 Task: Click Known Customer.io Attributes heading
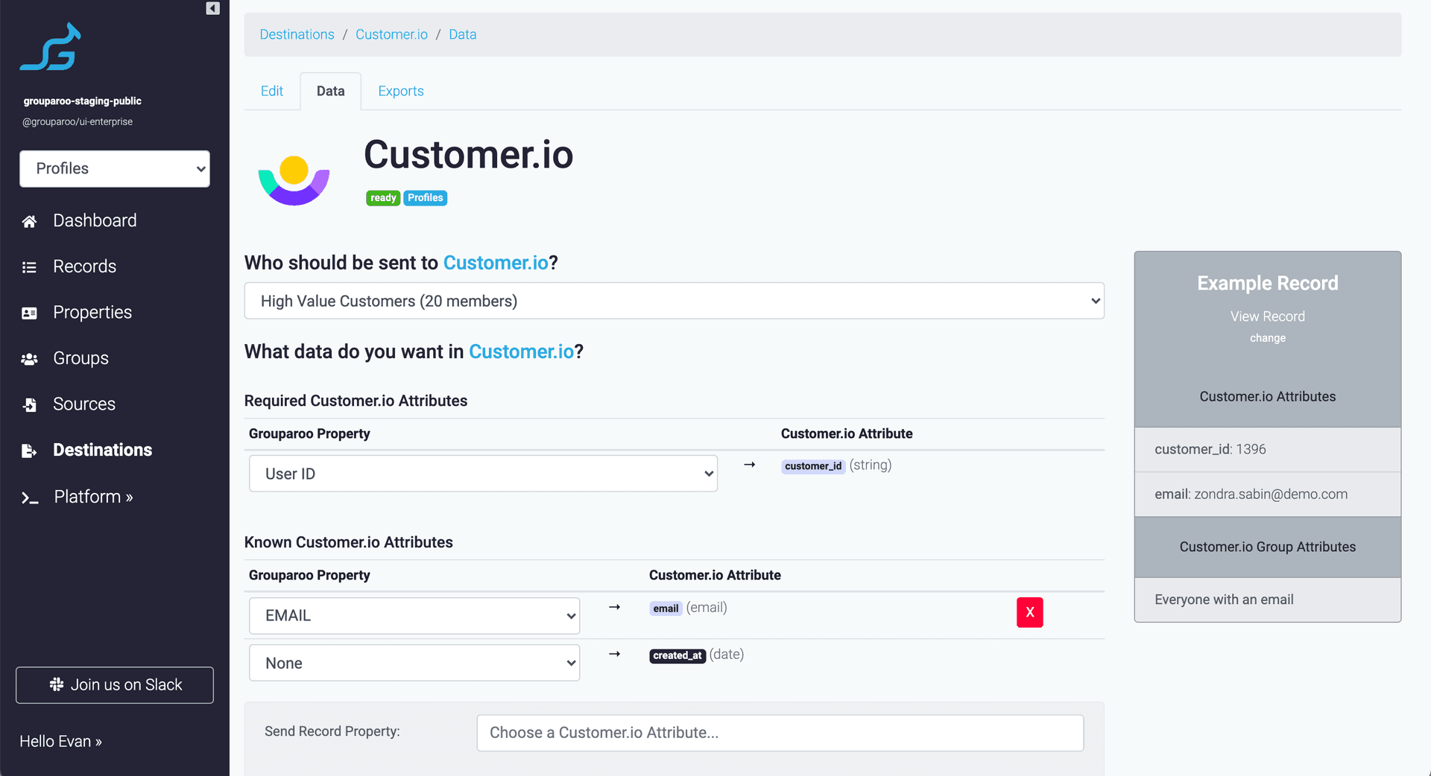pos(348,542)
